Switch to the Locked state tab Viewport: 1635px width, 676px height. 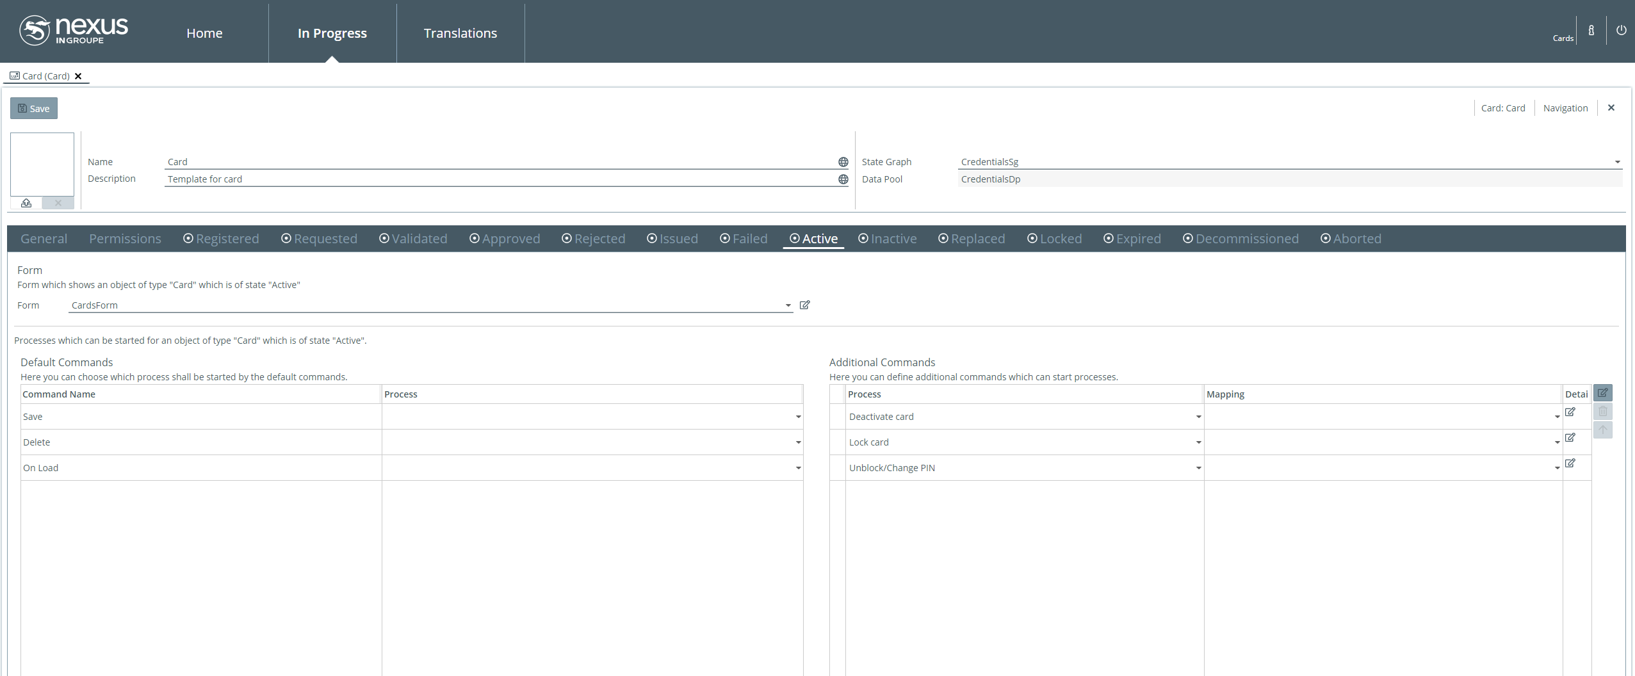click(x=1054, y=239)
